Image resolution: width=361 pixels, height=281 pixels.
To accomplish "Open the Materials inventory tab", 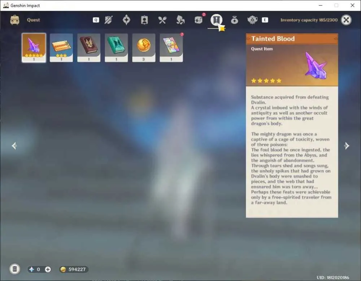I will [x=180, y=20].
